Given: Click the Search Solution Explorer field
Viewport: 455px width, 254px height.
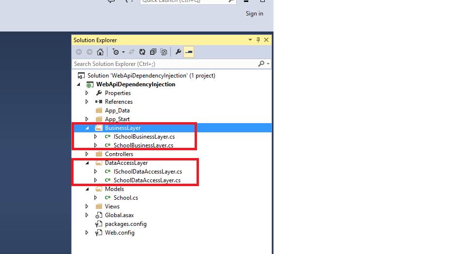Looking at the screenshot, I should click(x=165, y=64).
